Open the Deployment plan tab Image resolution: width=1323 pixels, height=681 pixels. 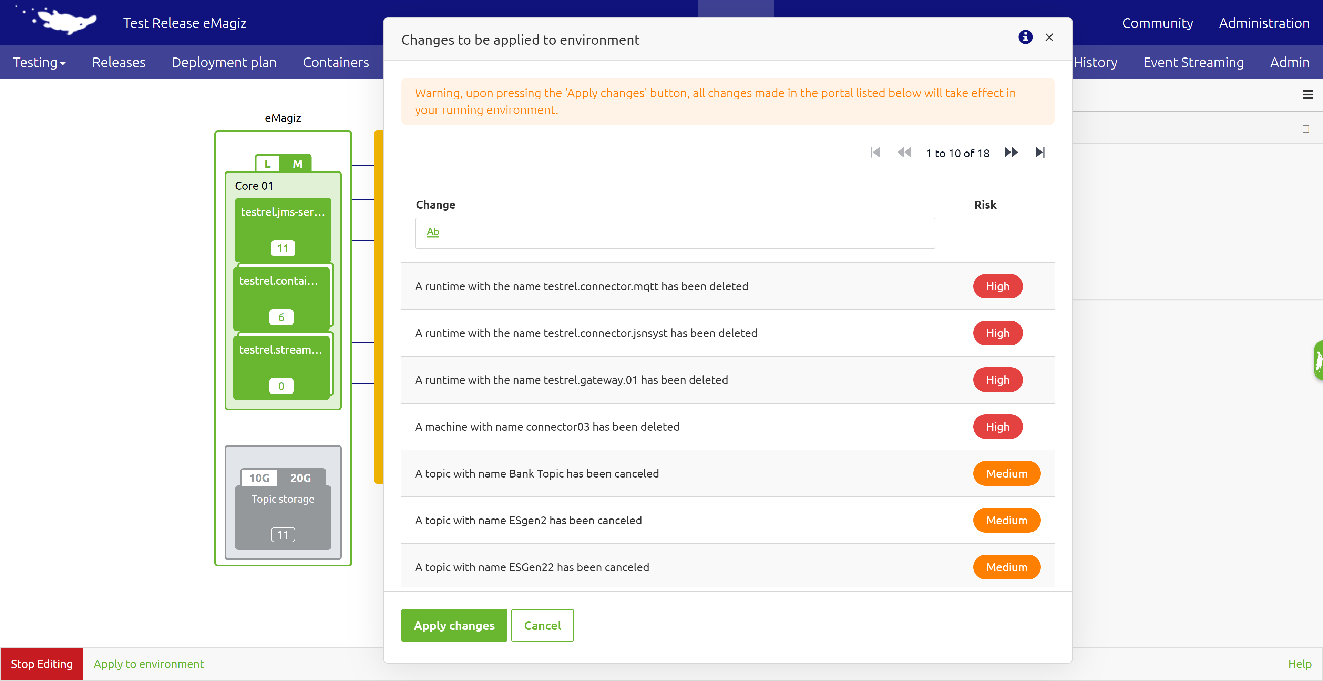coord(224,62)
